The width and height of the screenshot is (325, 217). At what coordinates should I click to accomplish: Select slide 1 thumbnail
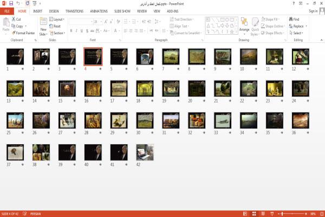15,56
